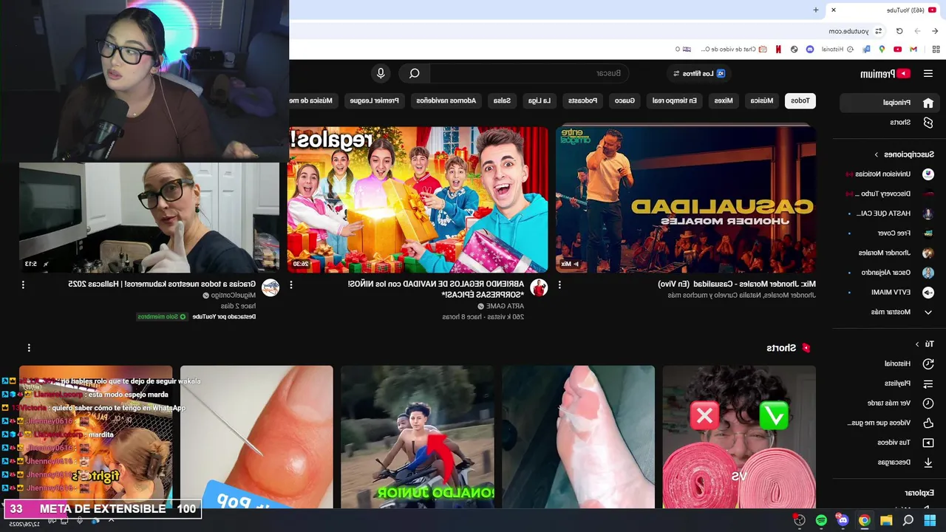Viewport: 946px width, 532px height.
Task: Select the Premier League chip
Action: [375, 100]
